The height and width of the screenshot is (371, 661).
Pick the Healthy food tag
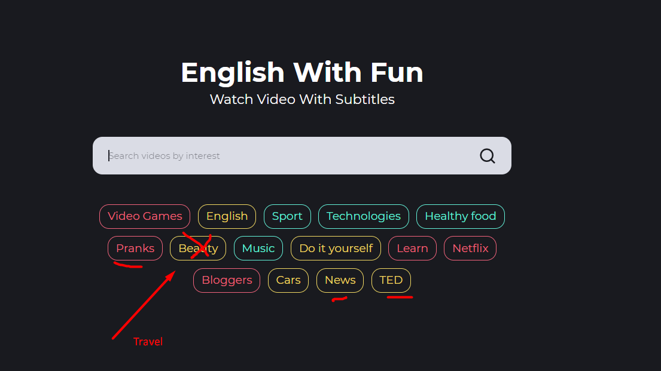461,216
